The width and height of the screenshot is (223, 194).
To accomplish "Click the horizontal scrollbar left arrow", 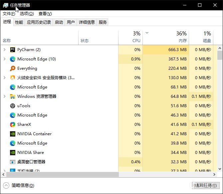I will pos(3,175).
